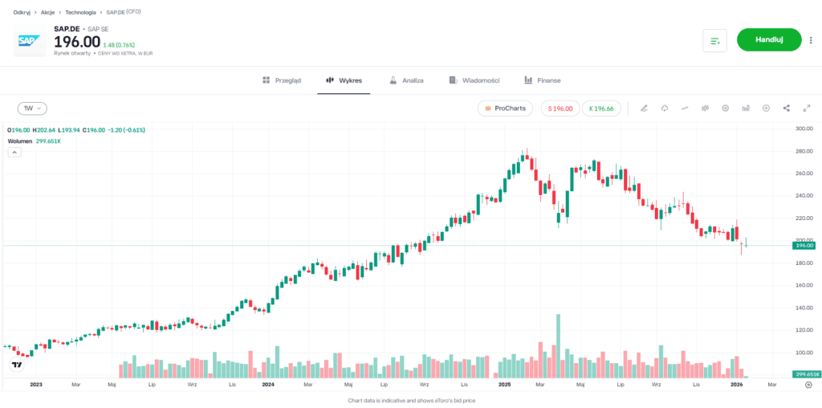Expand chart to fullscreen
This screenshot has width=822, height=408.
point(806,108)
